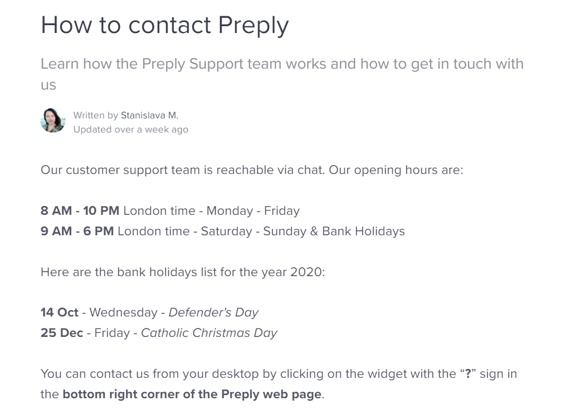Click the bold 8 AM - 10 PM text
584x415 pixels.
coord(80,211)
